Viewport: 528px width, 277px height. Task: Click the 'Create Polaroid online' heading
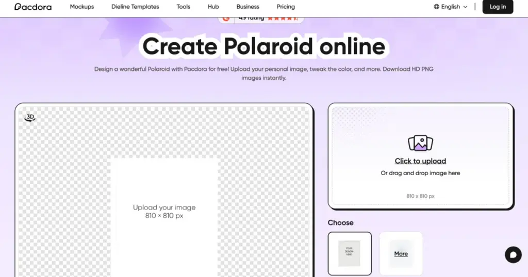pyautogui.click(x=263, y=46)
